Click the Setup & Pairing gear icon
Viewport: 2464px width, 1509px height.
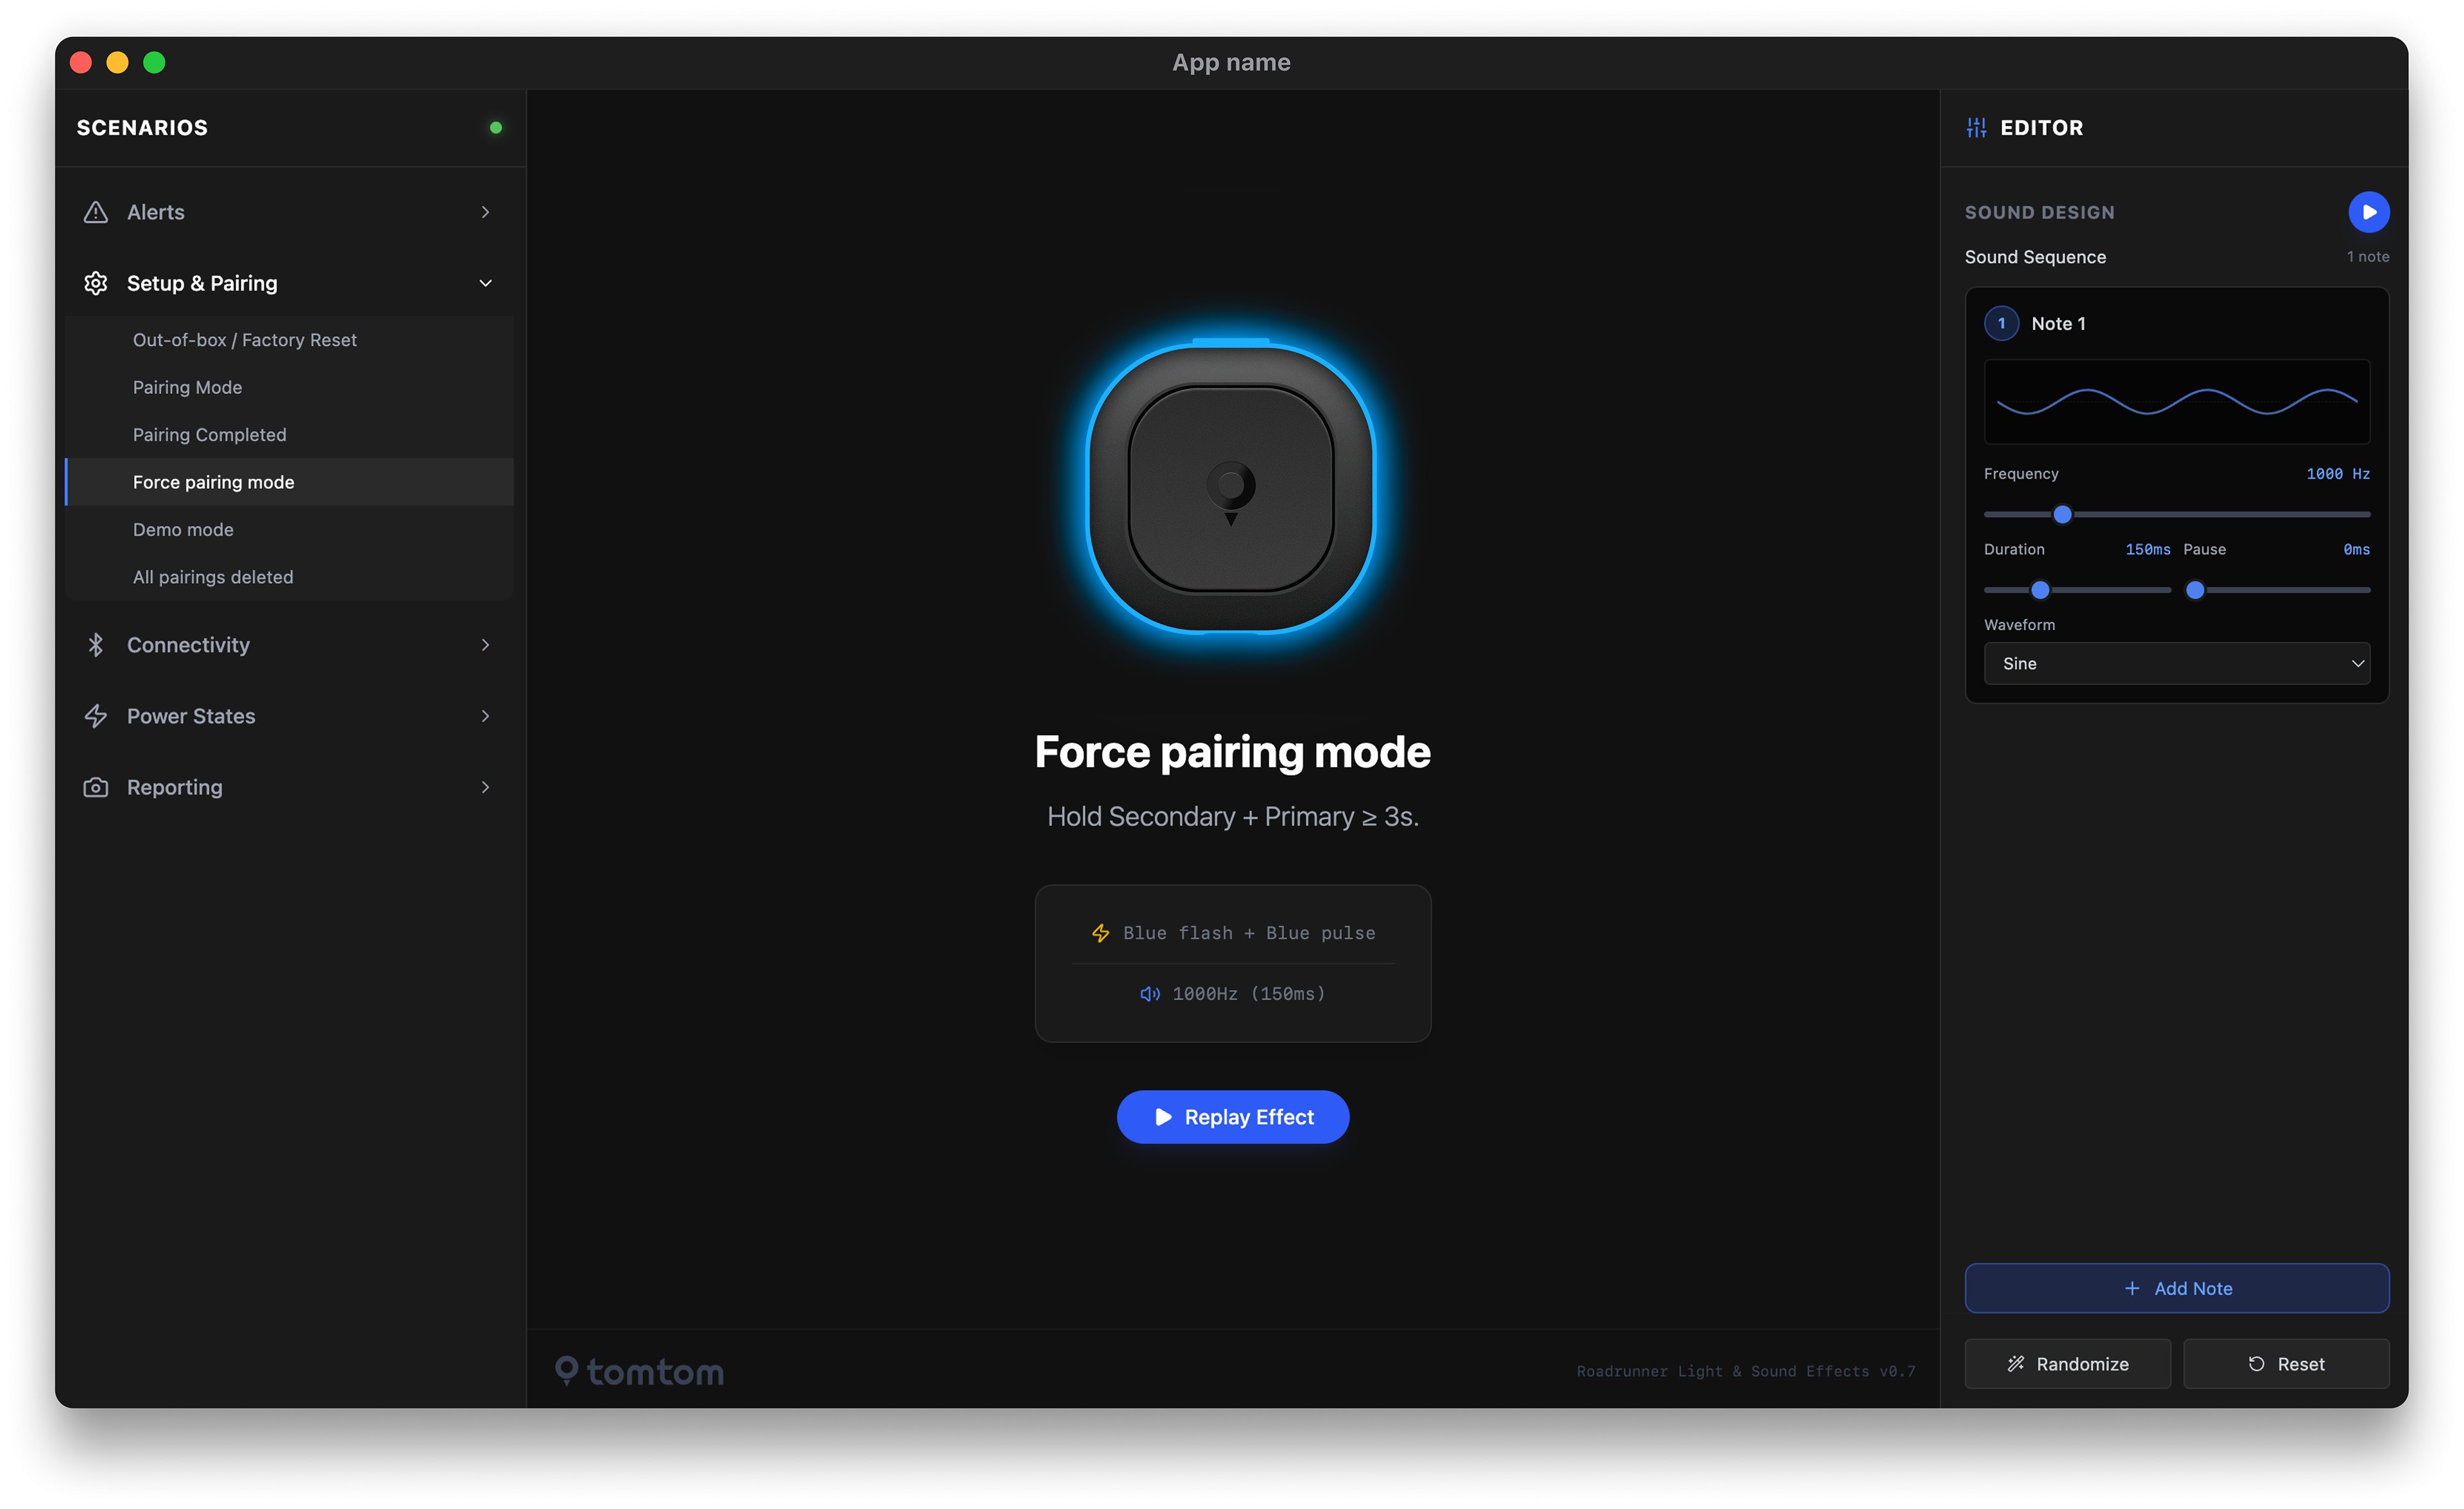[95, 283]
